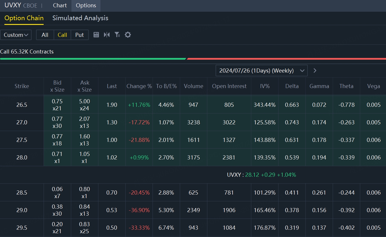Click ask 5.00 x24 cell
This screenshot has height=237, width=386.
pos(85,105)
